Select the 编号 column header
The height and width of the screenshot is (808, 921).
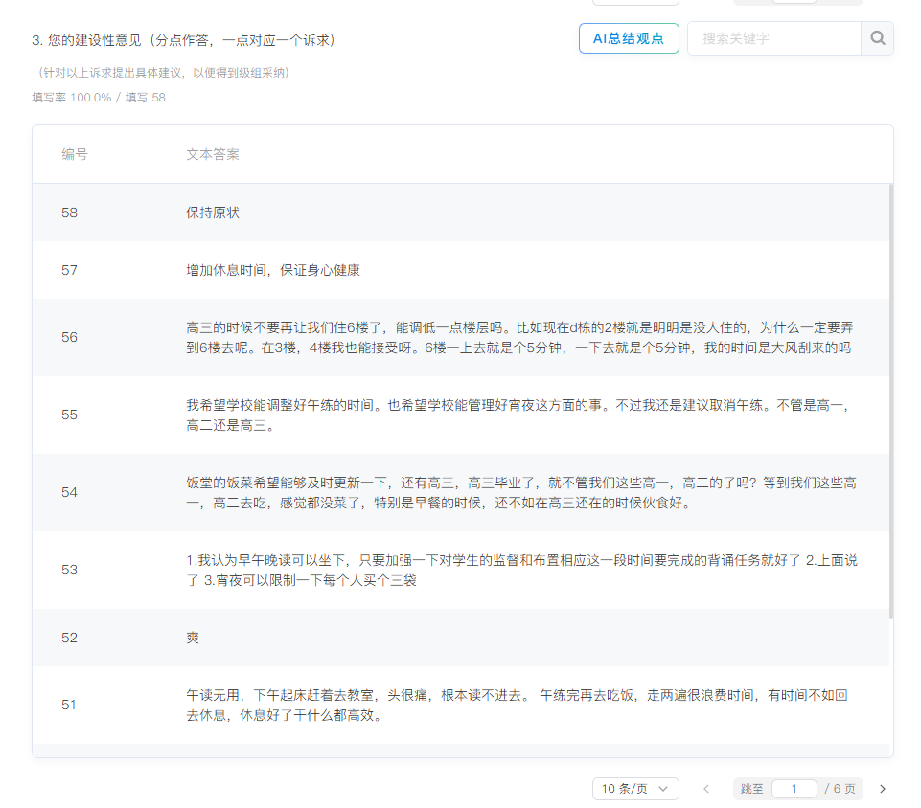tap(75, 154)
